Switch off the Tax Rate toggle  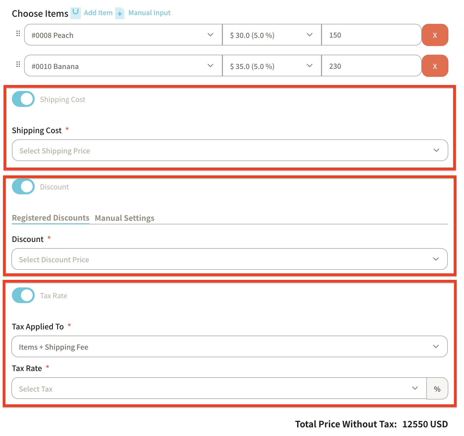23,295
